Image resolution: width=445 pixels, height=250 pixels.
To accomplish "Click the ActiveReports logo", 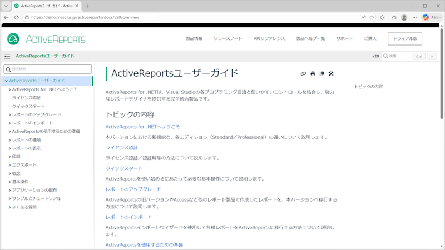I will click(x=46, y=39).
